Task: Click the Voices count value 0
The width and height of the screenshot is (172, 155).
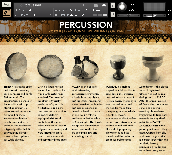Action: [71, 10]
